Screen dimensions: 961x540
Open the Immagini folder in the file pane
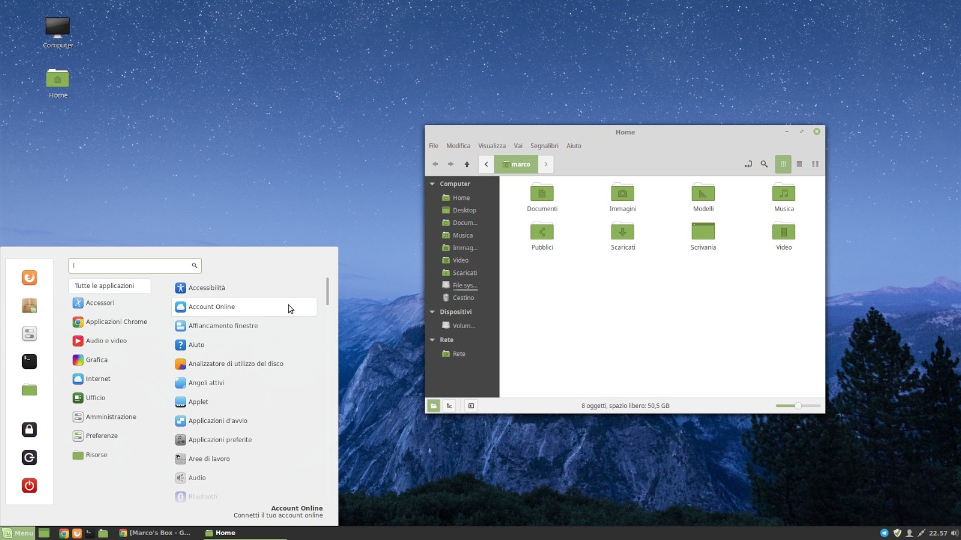click(622, 198)
